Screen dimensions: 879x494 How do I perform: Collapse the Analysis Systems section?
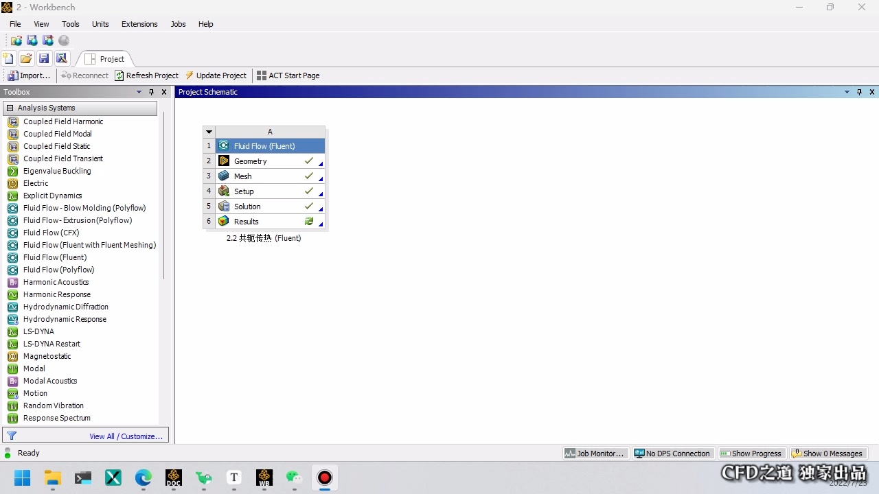(10, 108)
